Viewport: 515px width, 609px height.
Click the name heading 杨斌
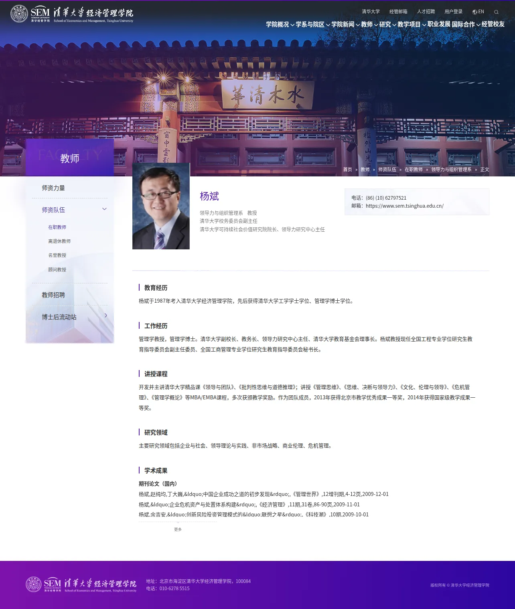[209, 196]
